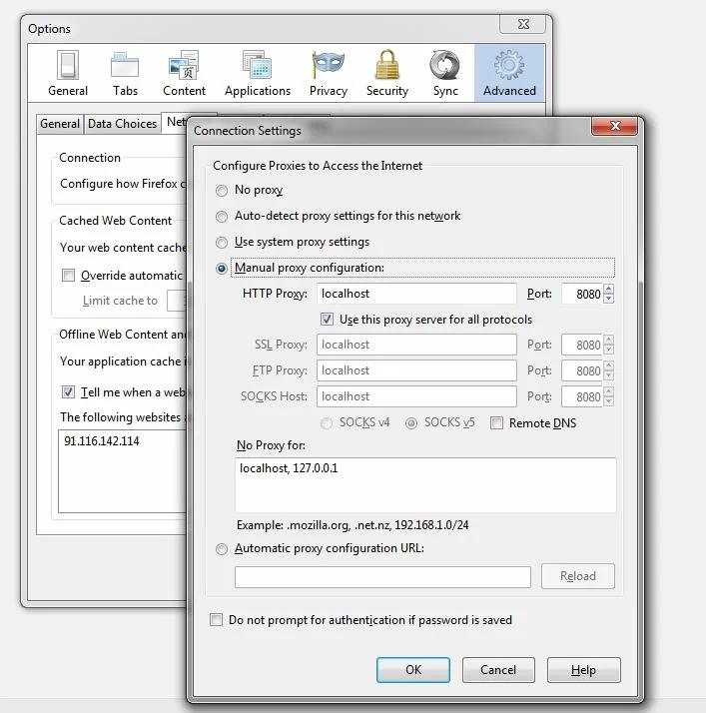
Task: Open the Privacy mask icon panel
Action: (329, 73)
